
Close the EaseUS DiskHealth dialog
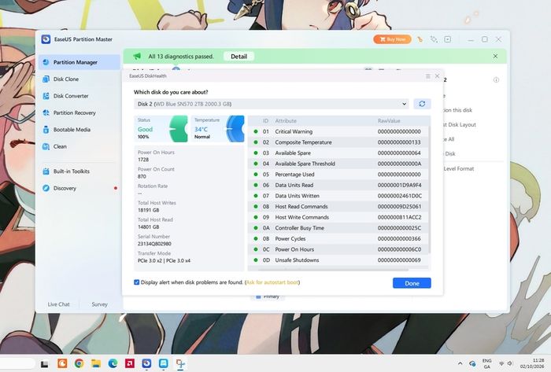pos(437,76)
